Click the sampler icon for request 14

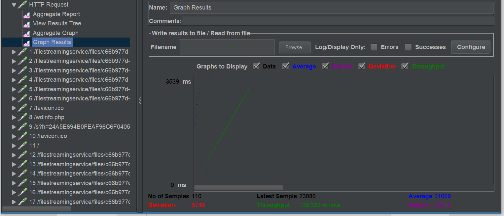point(22,174)
